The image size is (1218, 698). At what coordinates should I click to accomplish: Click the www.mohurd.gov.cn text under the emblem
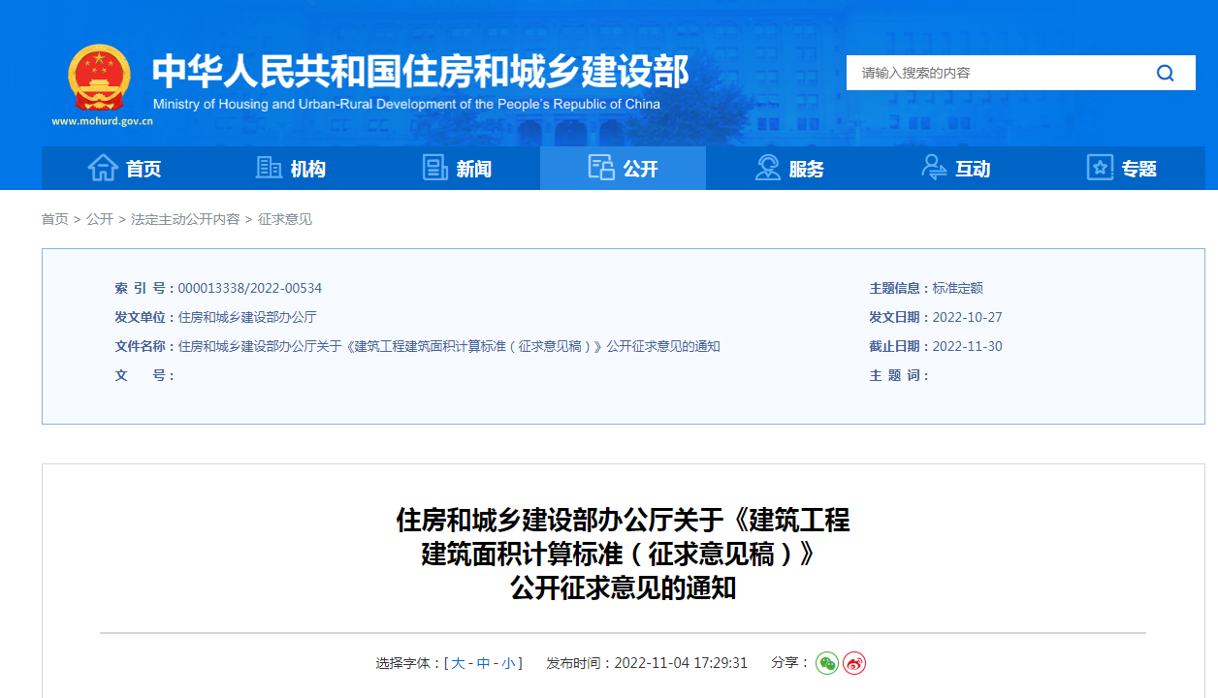pos(102,122)
